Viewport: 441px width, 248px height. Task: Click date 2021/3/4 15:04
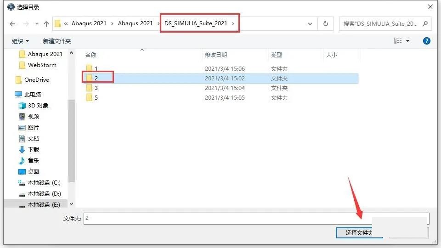point(225,88)
